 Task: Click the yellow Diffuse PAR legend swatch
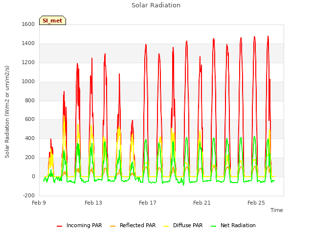(166, 226)
